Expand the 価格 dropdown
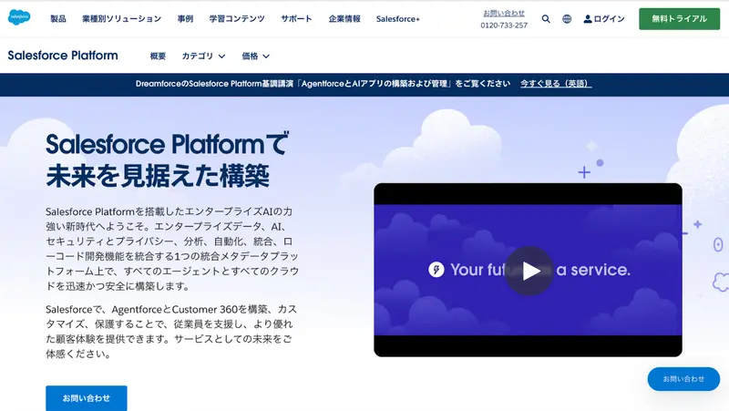729x411 pixels. [255, 57]
